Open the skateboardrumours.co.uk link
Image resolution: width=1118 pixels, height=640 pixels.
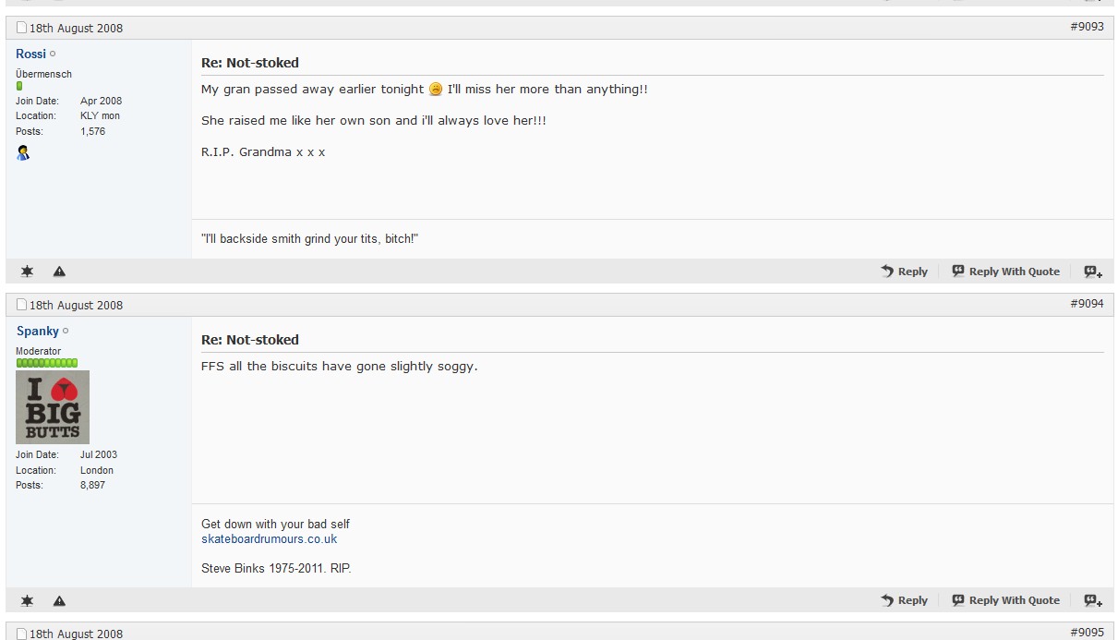pyautogui.click(x=269, y=539)
